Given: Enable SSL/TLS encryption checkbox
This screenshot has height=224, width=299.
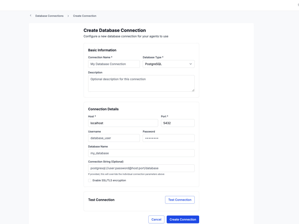Looking at the screenshot, I should click(x=90, y=180).
